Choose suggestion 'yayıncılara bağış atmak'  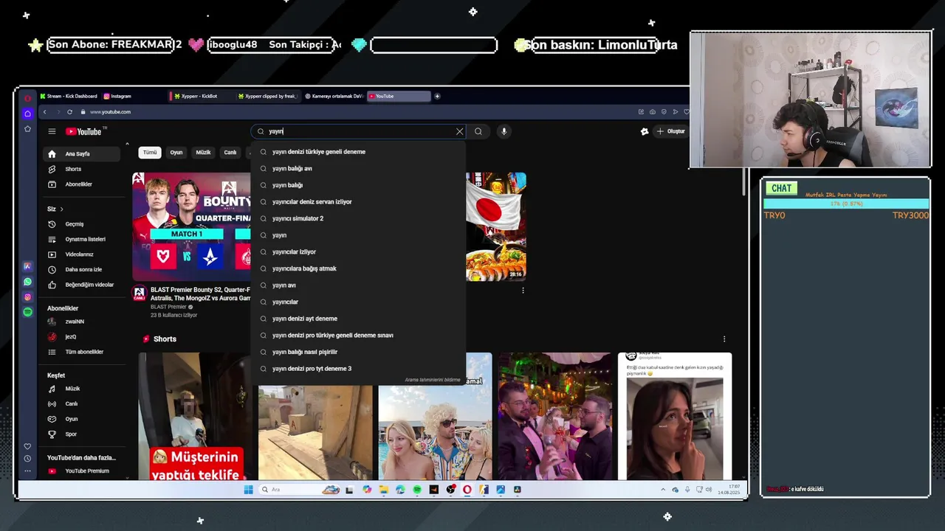click(x=358, y=268)
